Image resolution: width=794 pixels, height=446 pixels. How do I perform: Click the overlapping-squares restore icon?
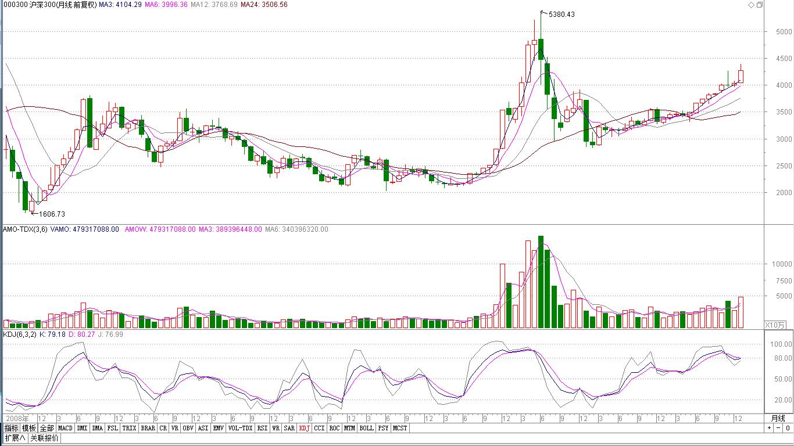759,5
